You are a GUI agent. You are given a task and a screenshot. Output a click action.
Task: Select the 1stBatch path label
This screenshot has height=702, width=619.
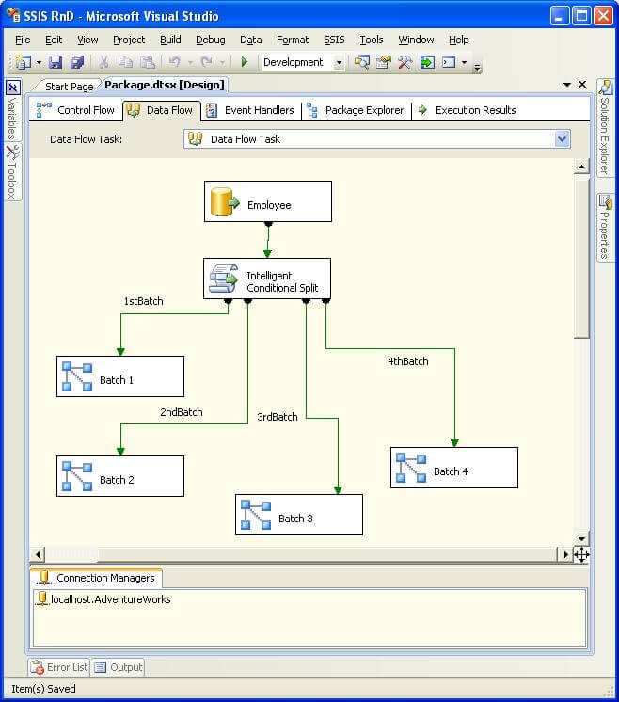point(143,301)
